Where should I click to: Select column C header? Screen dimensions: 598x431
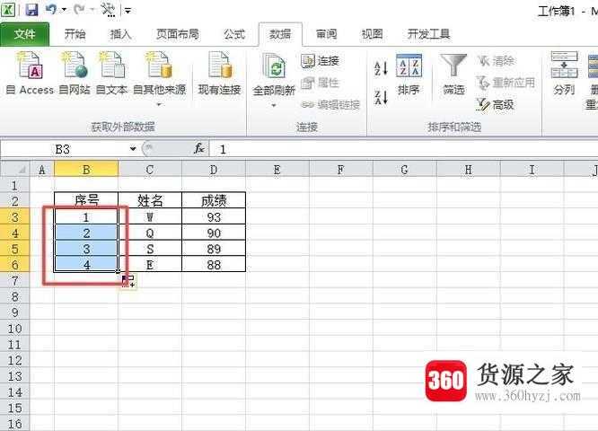pos(150,170)
